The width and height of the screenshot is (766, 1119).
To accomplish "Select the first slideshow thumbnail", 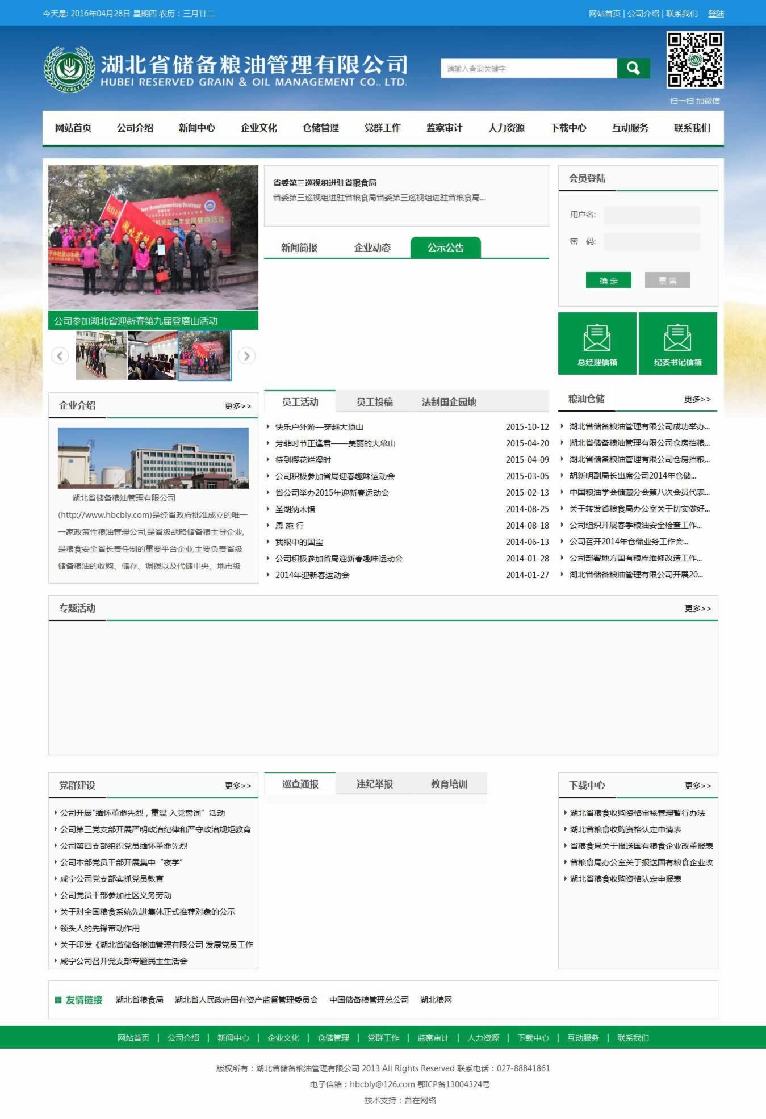I will point(101,355).
